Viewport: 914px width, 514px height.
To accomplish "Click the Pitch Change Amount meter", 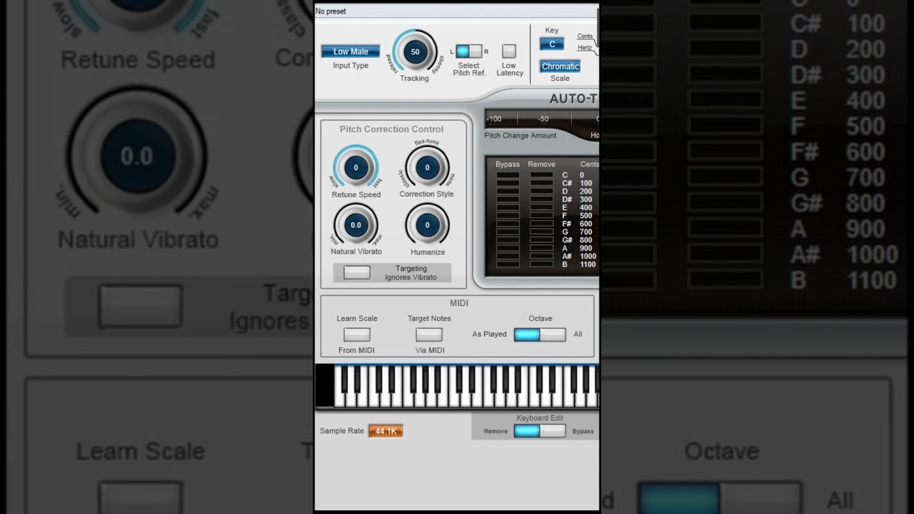I will [542, 119].
